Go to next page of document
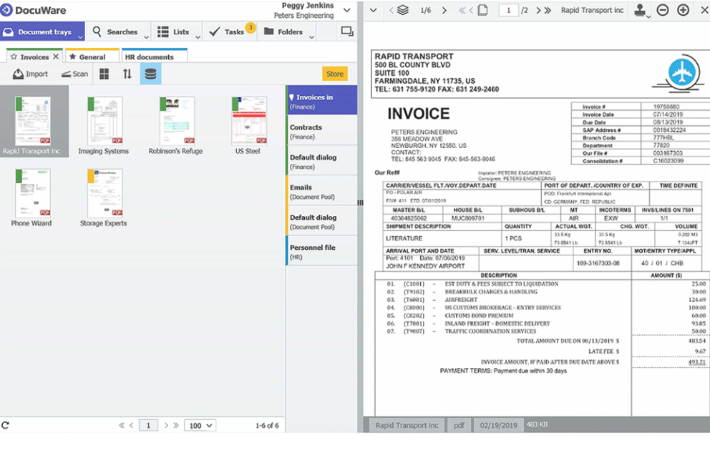Image resolution: width=710 pixels, height=453 pixels. pyautogui.click(x=538, y=10)
